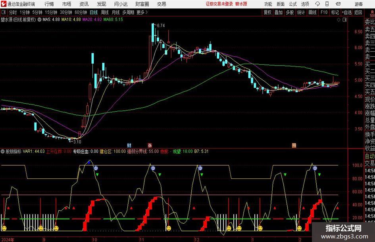Open the 交易 menu
This screenshot has height=242, width=375.
162,4
